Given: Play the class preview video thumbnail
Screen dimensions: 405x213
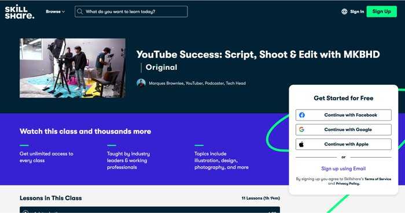Looking at the screenshot, I should 72,68.
